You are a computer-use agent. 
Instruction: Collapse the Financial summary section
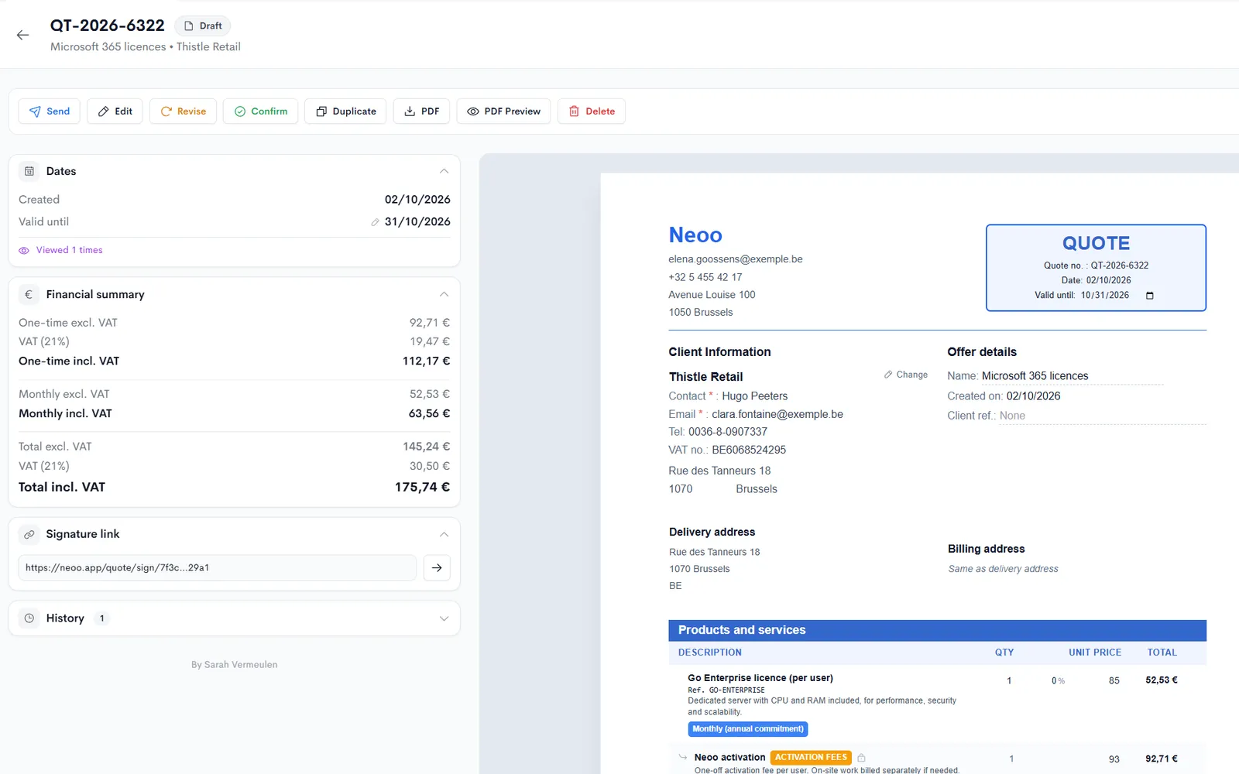444,294
